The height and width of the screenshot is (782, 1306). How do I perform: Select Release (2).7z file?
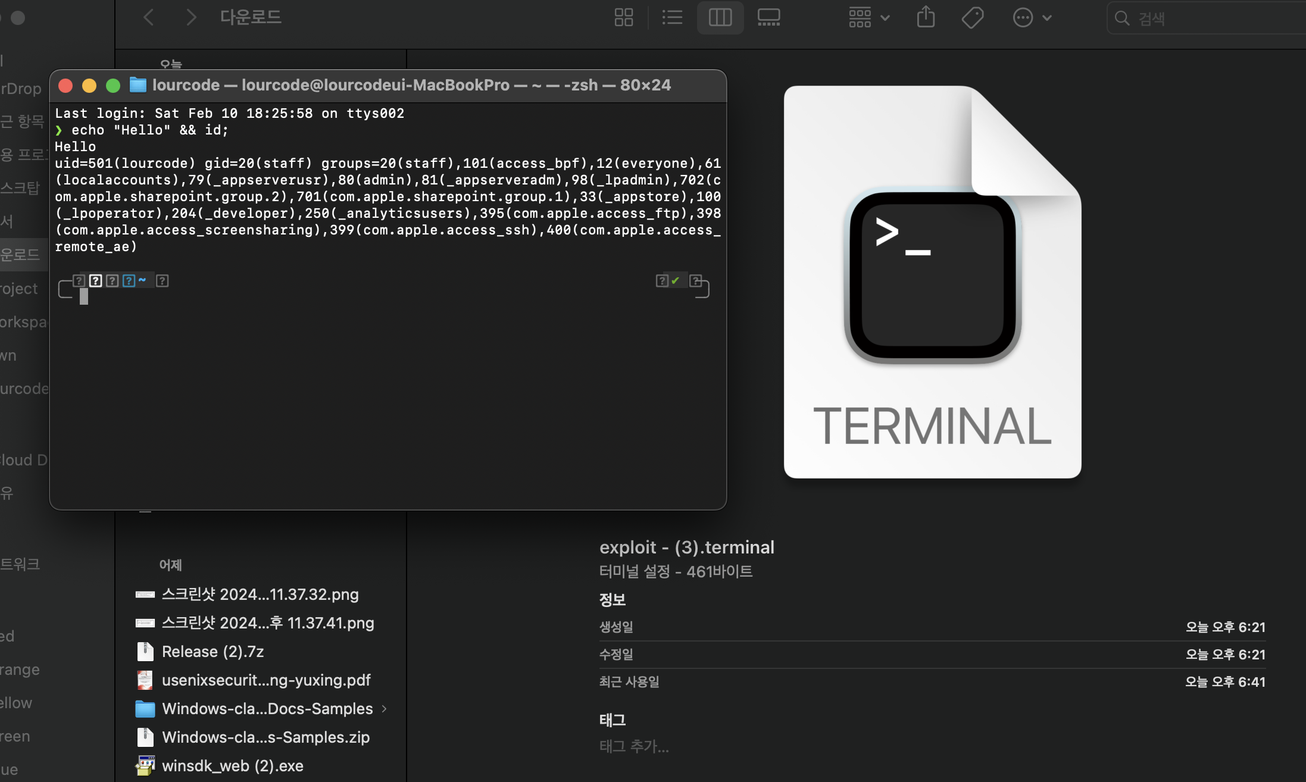(213, 652)
